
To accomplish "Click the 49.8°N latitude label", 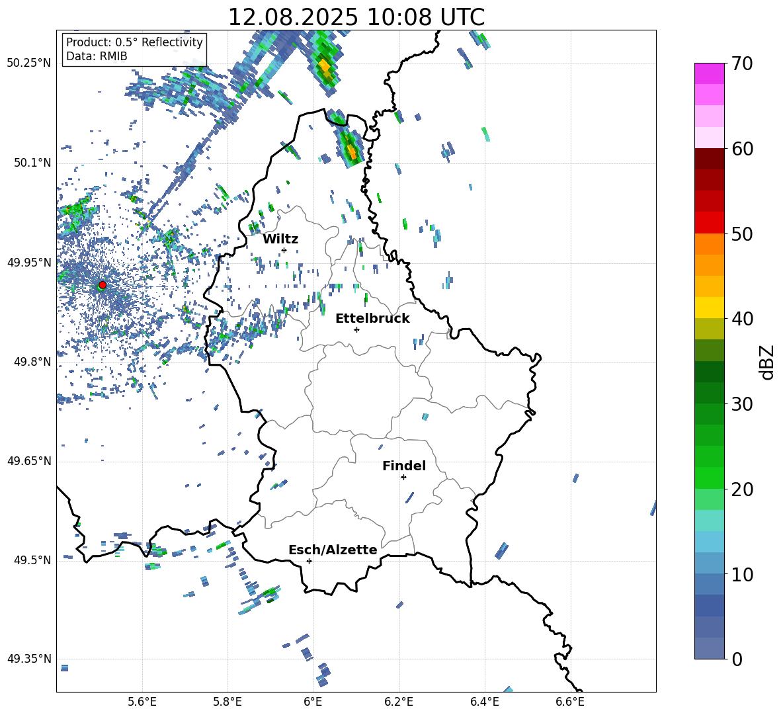I will [32, 362].
